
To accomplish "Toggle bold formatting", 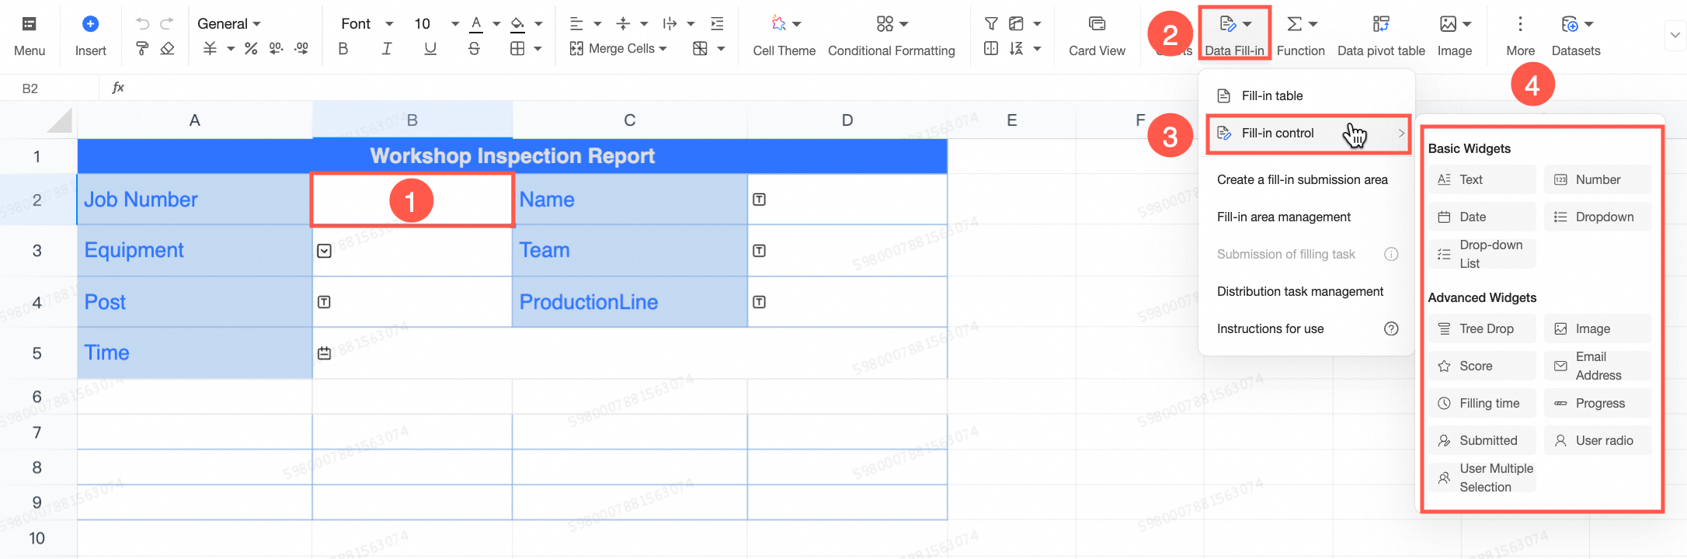I will click(x=343, y=49).
